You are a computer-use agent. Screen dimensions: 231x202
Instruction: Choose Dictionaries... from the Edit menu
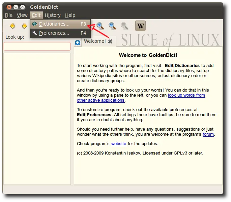click(x=60, y=24)
